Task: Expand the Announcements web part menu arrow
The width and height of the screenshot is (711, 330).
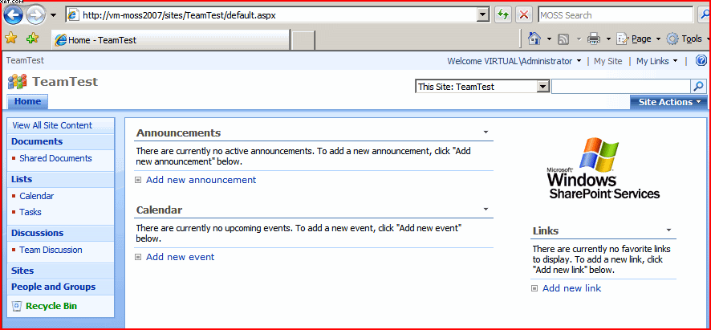Action: click(486, 132)
